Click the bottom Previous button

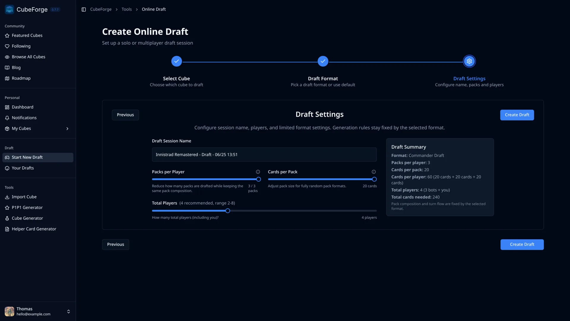(x=115, y=245)
